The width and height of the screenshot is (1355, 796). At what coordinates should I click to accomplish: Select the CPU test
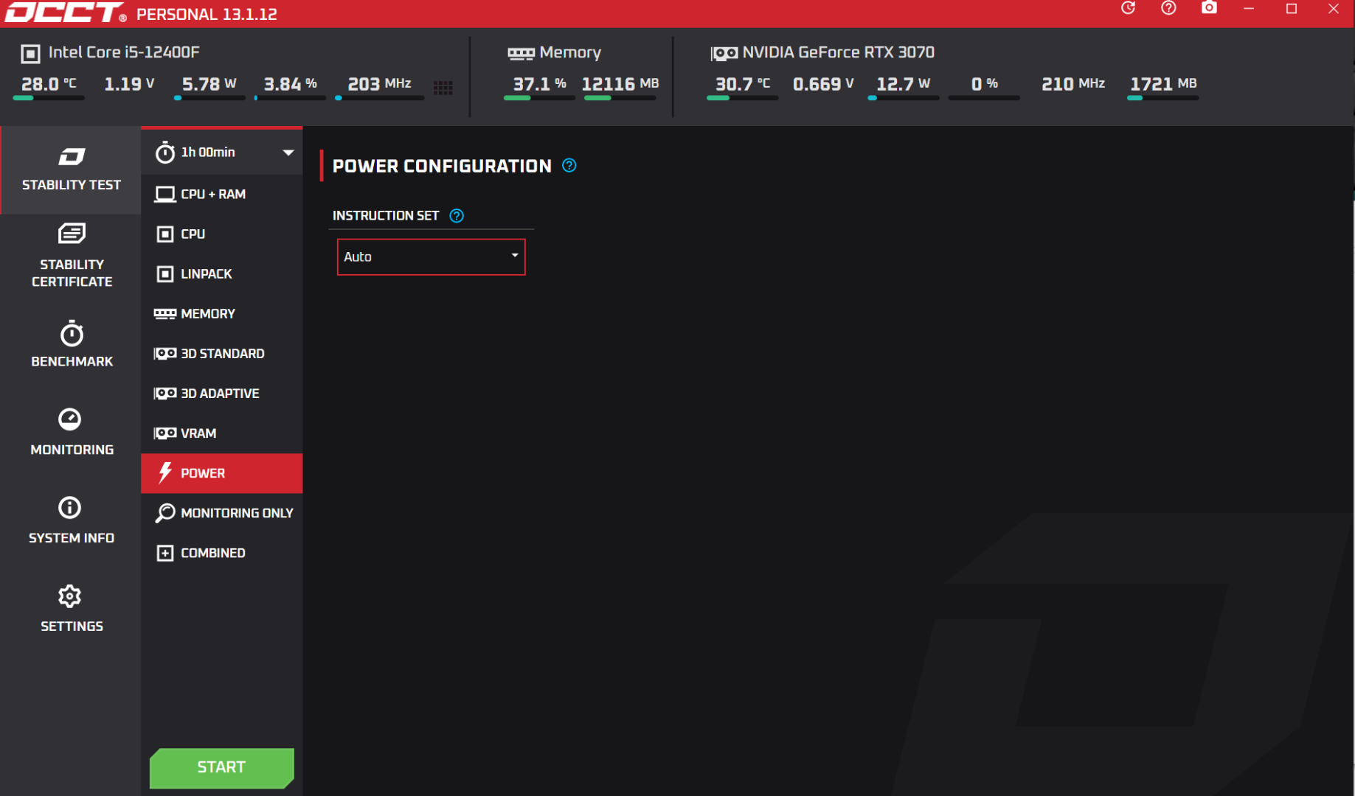[222, 234]
